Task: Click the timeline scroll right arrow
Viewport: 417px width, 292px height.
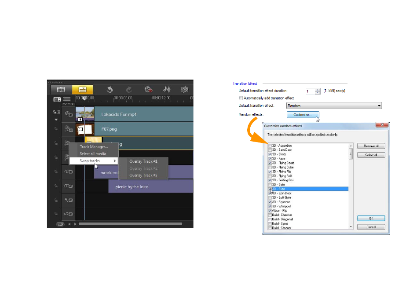Action: coord(75,224)
